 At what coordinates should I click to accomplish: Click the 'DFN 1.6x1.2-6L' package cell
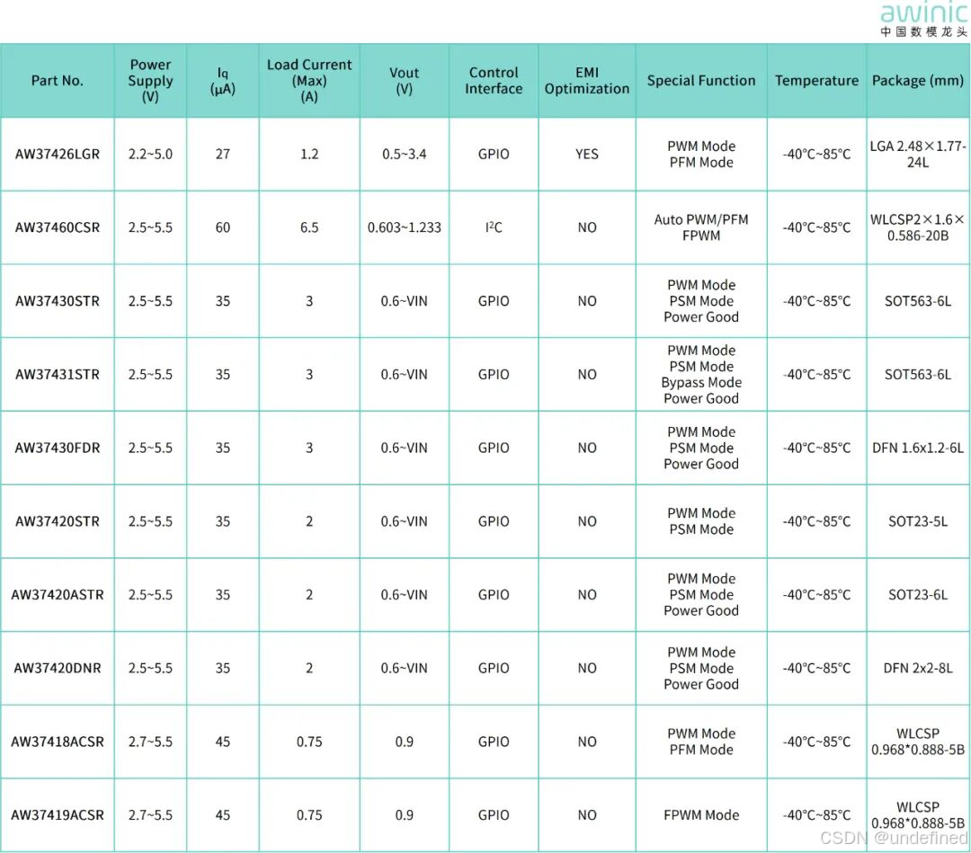coord(918,448)
